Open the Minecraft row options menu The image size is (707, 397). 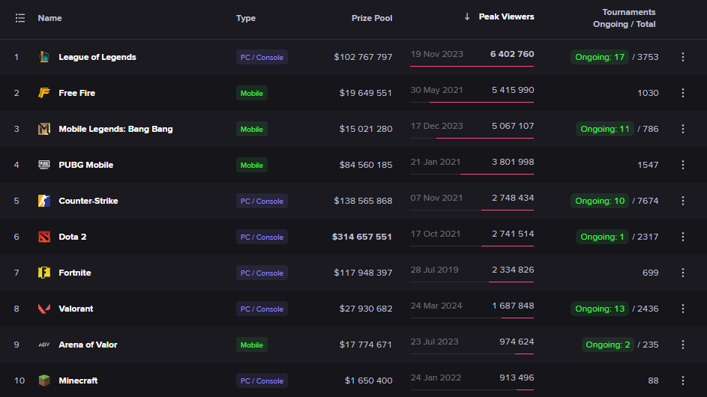(x=683, y=381)
